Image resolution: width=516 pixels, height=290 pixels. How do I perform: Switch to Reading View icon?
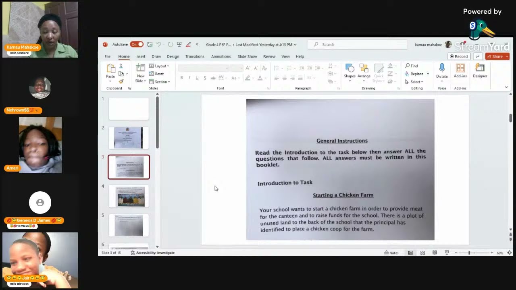[435, 253]
